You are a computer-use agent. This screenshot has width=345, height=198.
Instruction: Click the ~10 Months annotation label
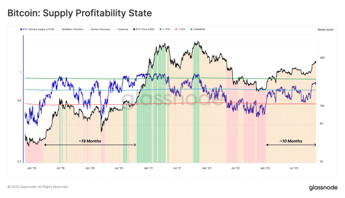click(x=291, y=141)
